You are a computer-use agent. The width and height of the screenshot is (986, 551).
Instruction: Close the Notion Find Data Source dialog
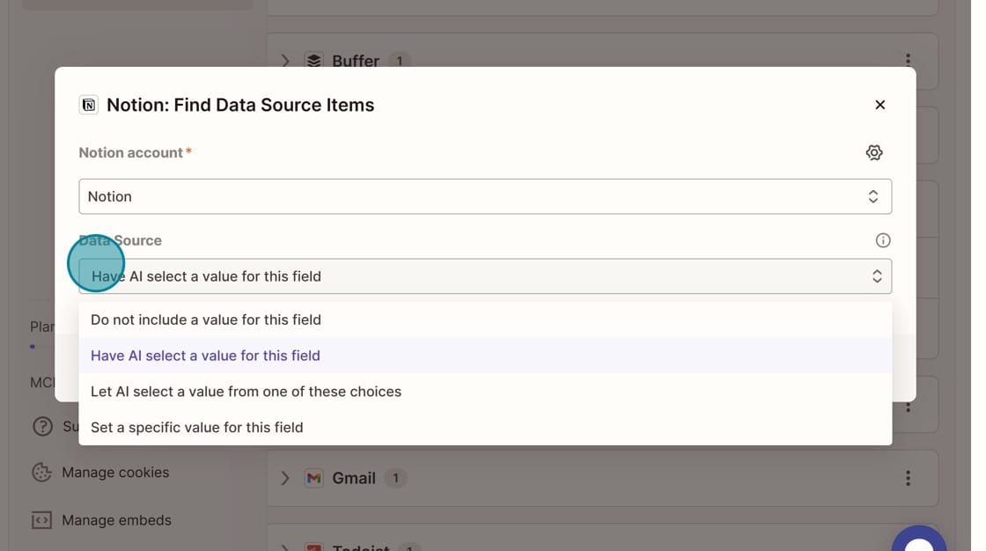coord(879,105)
